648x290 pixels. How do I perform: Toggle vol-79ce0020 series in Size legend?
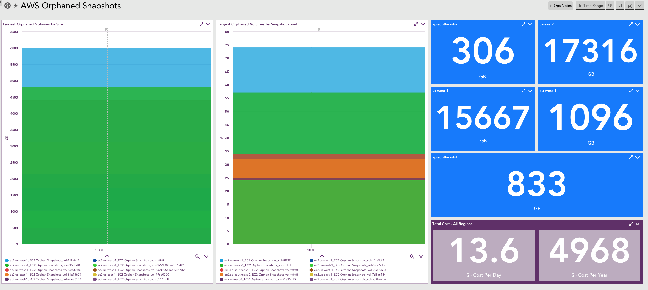pos(131,275)
